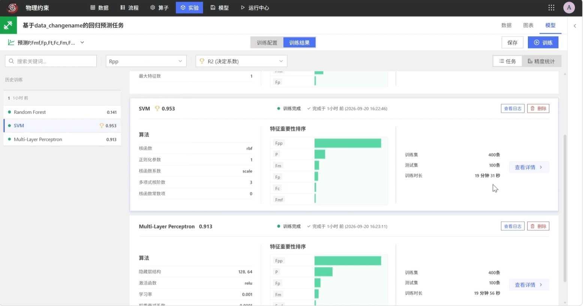Open the Rpp dropdown
Screen dimensions: 583x306
click(x=146, y=61)
